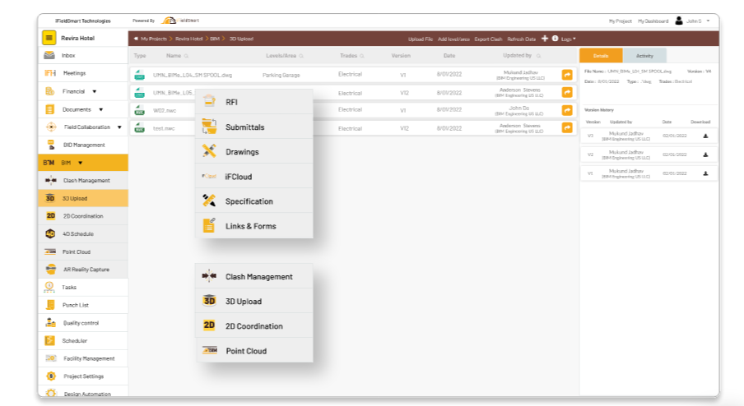Choose 3D Upload in lower popup menu

point(254,302)
